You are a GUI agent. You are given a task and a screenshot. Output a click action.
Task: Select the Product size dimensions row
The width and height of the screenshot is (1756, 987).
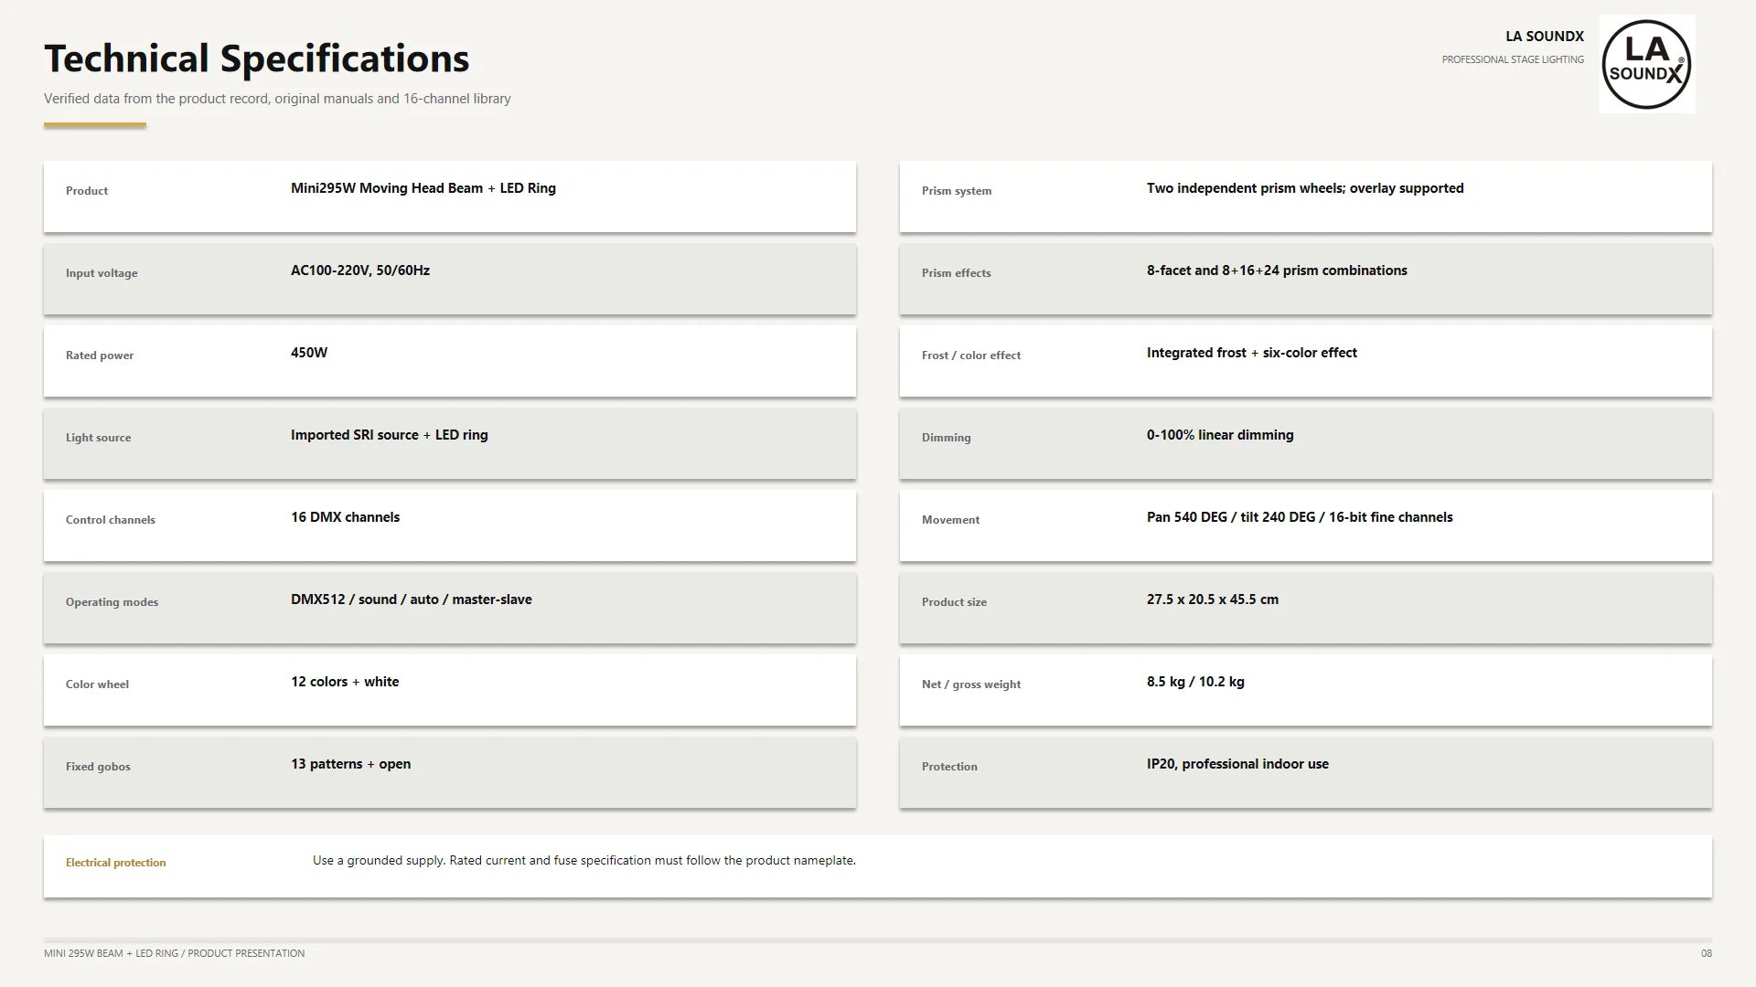tap(1306, 608)
